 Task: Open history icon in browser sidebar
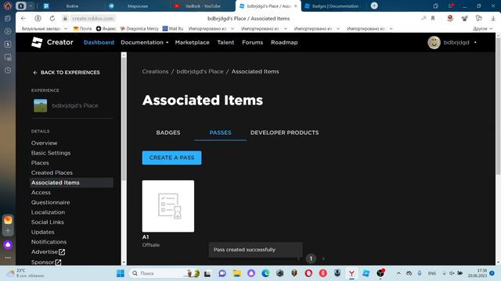(8, 70)
